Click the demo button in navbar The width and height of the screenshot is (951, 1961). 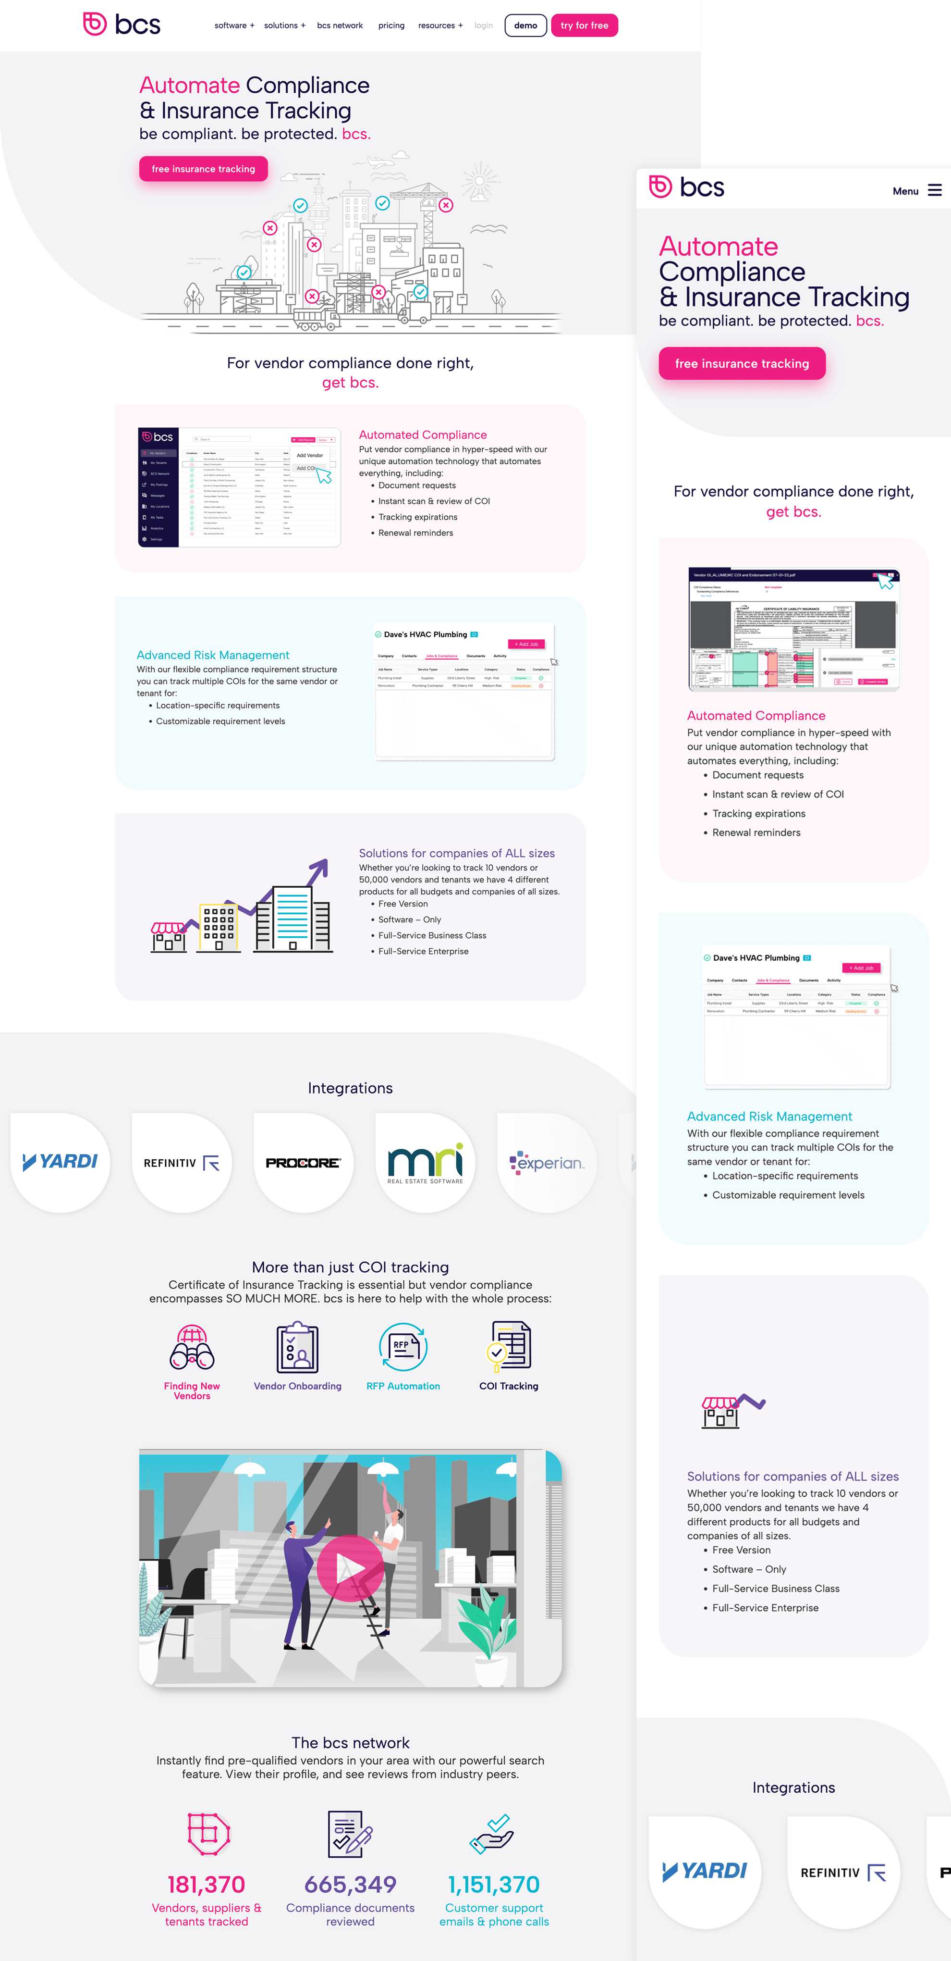[526, 25]
